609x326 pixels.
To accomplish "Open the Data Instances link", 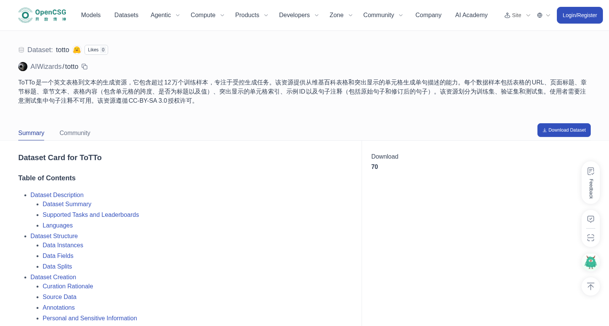I will pos(63,245).
